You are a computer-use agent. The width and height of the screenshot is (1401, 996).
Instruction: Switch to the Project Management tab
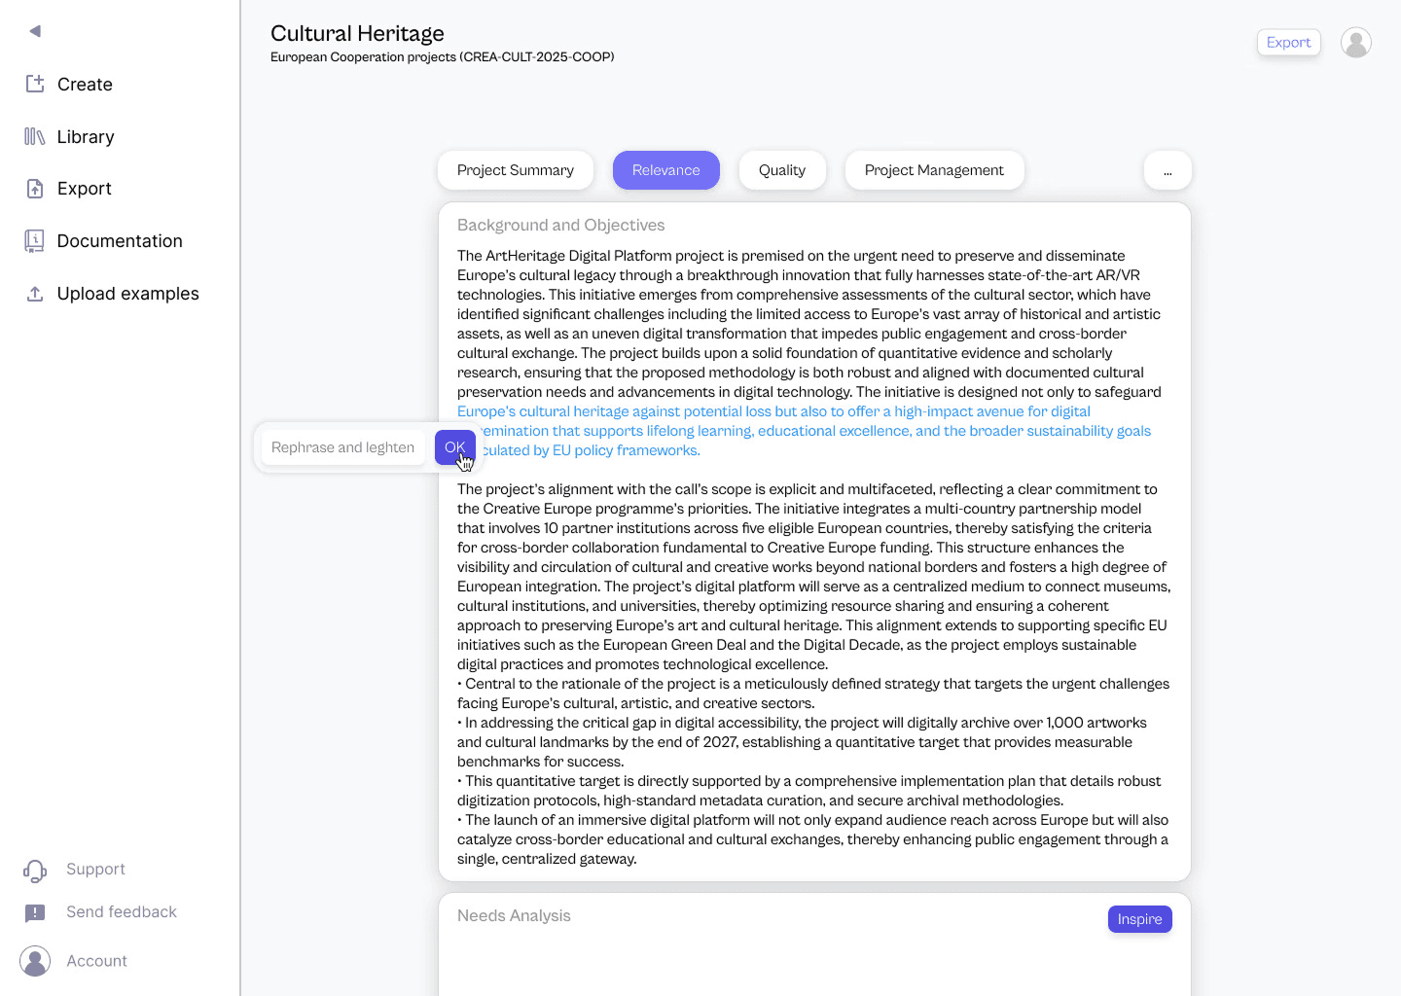934,170
